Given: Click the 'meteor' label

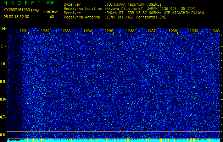Looking at the screenshot, I should [51, 12].
